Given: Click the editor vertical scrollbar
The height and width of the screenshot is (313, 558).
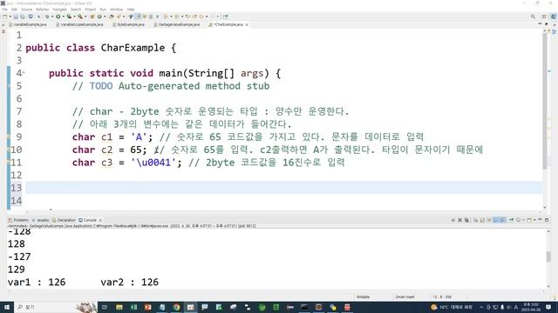Looking at the screenshot, I should tap(545, 101).
